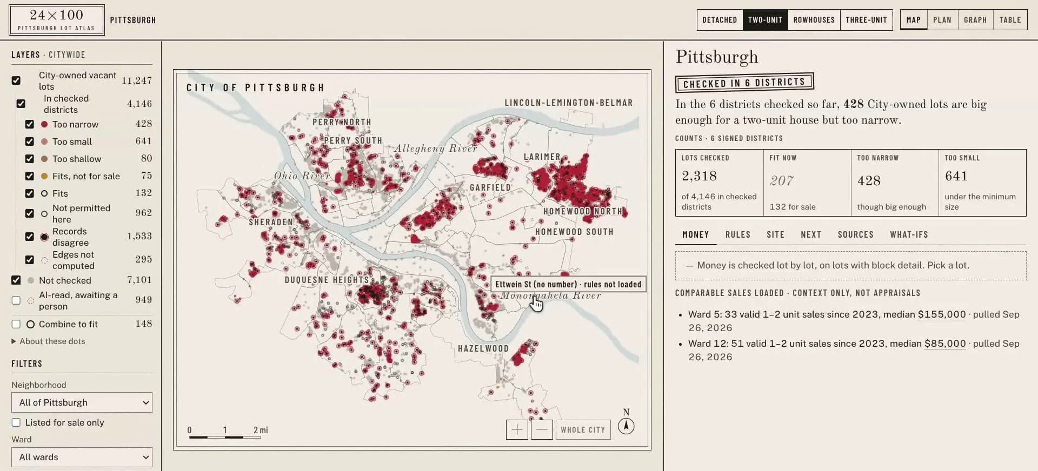
Task: Click the Whole City button
Action: click(583, 429)
